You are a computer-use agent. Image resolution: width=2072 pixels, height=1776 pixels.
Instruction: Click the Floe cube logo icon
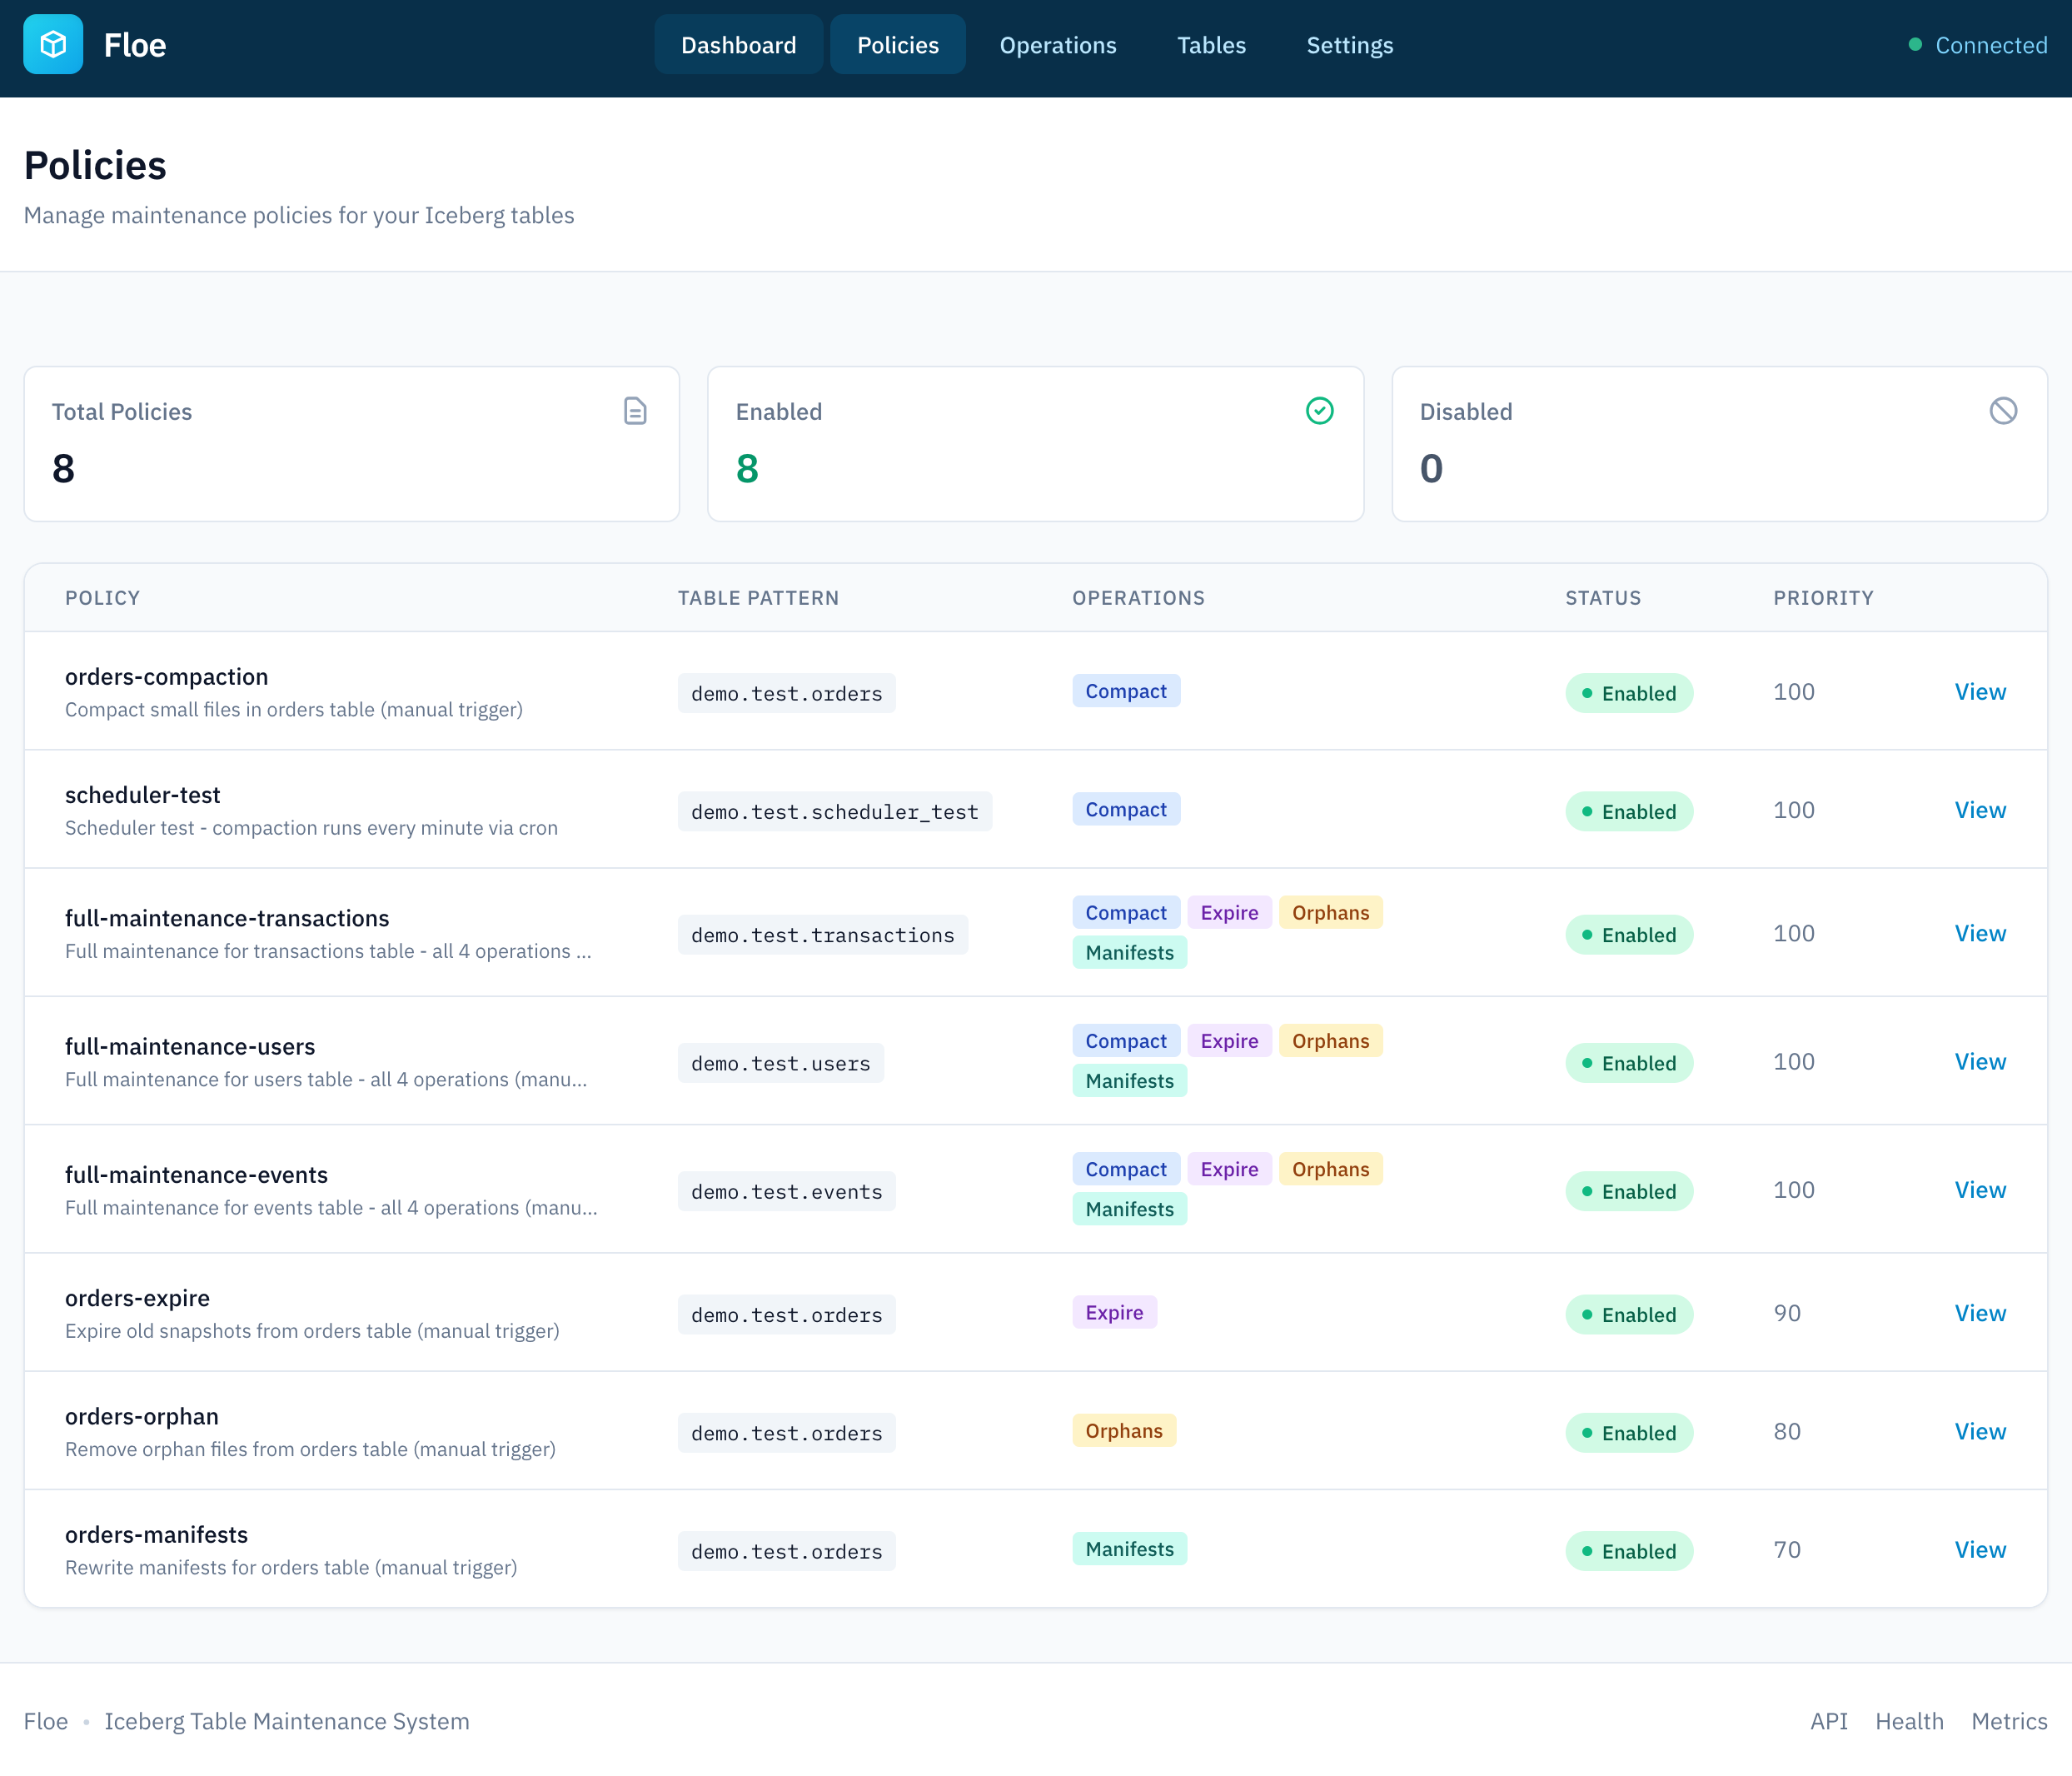[x=53, y=44]
